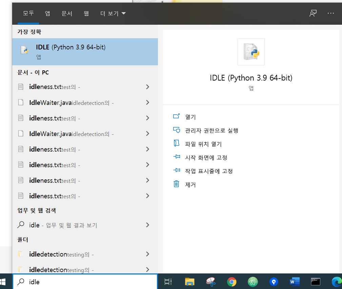Open Google Chrome from the taskbar
The image size is (342, 289).
(232, 282)
